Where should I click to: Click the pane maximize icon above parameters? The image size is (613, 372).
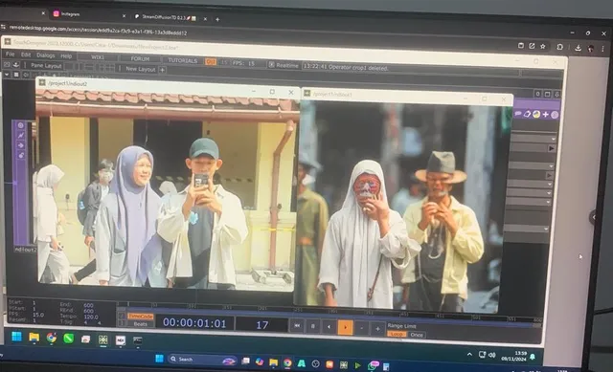(547, 94)
